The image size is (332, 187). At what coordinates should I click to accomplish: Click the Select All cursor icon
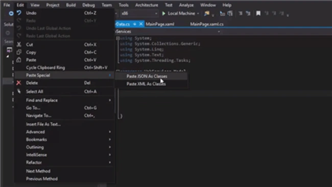pos(19,91)
